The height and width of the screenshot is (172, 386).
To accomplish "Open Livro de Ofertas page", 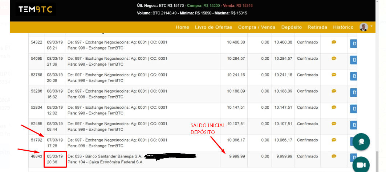I will [214, 27].
